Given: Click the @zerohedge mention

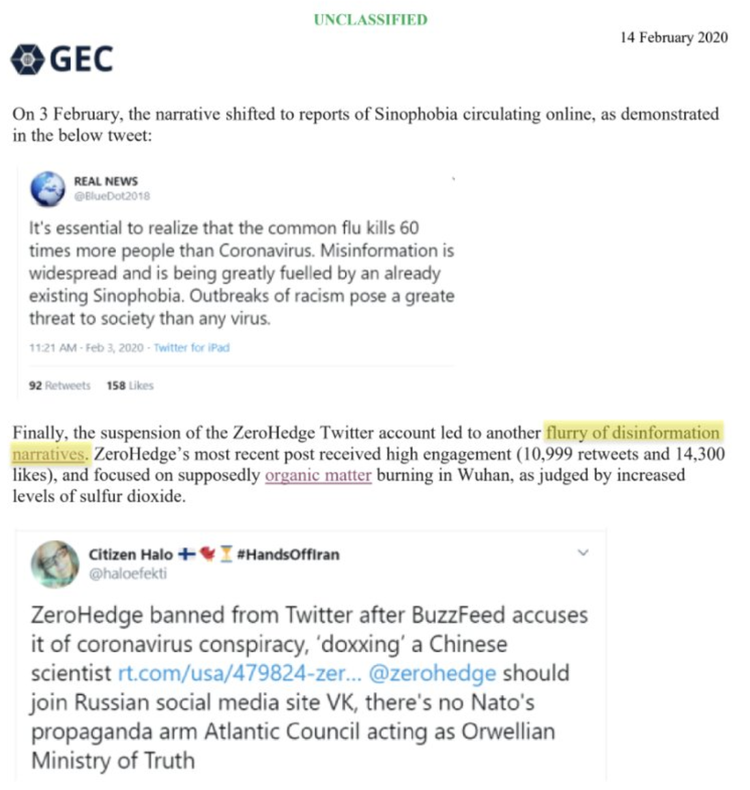Looking at the screenshot, I should click(x=432, y=673).
